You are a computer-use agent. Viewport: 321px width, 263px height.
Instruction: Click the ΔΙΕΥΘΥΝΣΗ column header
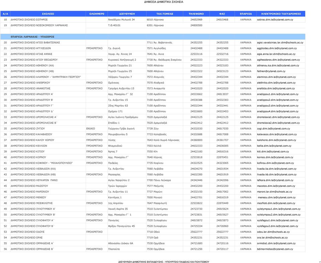[x=127, y=14]
